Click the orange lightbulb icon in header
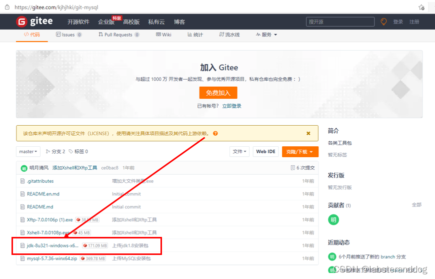The height and width of the screenshot is (279, 435). 383,22
